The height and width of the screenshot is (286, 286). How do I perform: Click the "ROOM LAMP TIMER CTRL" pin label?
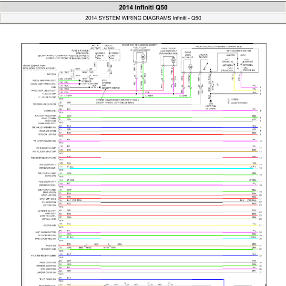tap(43, 84)
